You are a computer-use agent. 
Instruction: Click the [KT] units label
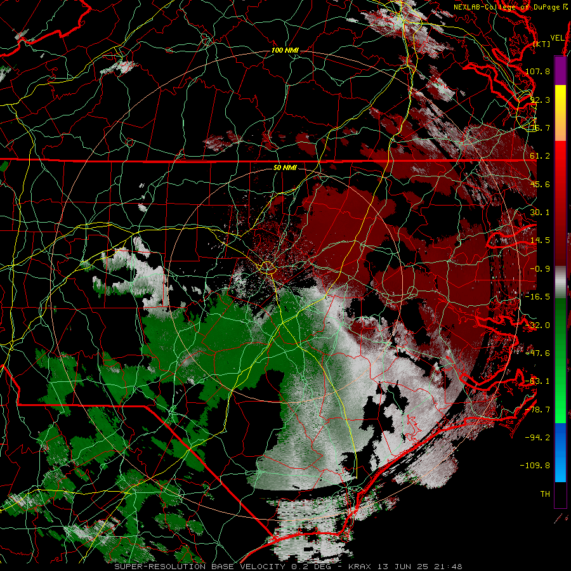pos(542,44)
